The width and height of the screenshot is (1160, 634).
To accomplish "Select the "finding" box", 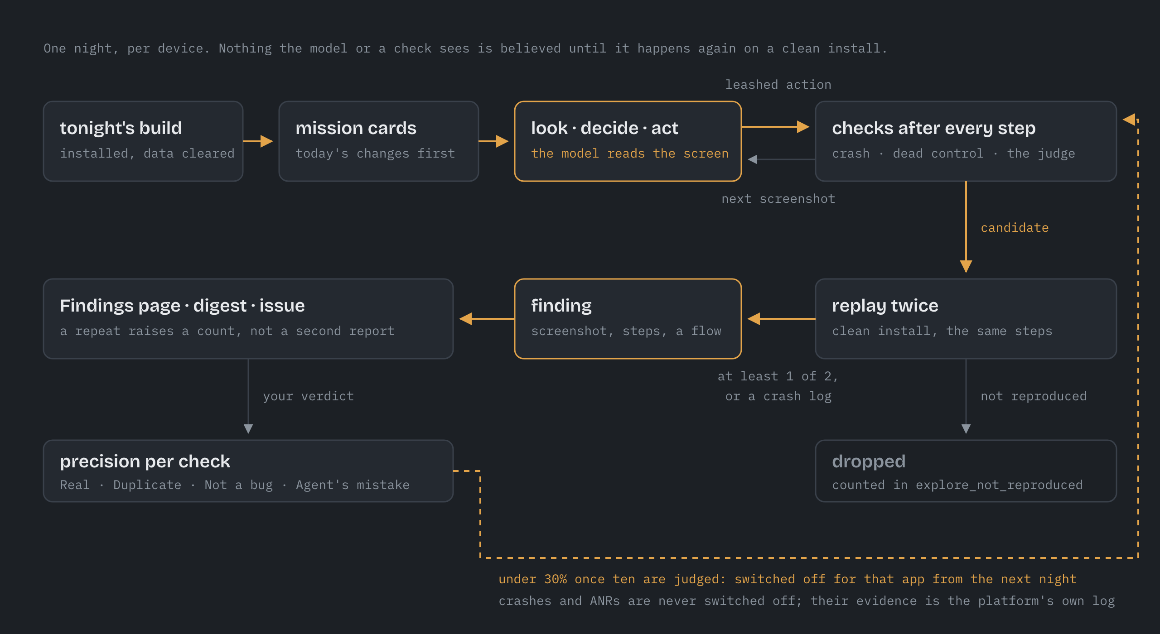I will click(x=628, y=319).
